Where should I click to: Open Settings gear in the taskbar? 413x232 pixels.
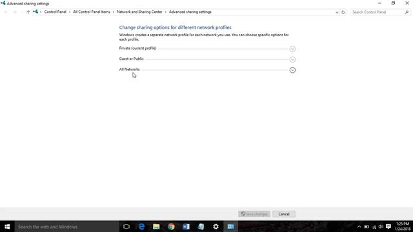(216, 226)
